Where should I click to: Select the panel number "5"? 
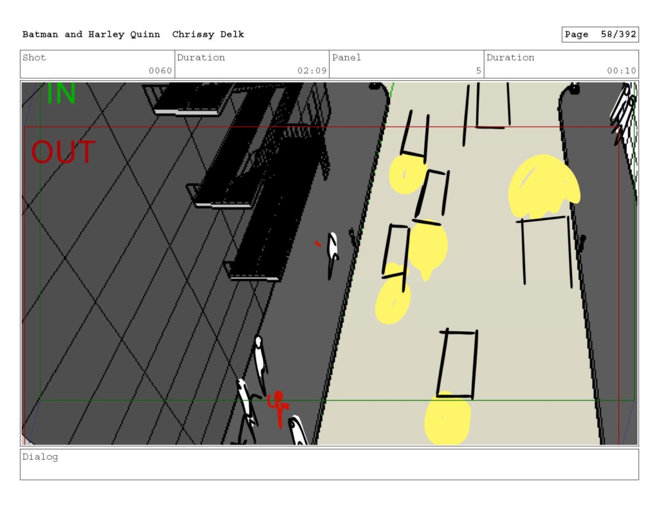pos(478,71)
